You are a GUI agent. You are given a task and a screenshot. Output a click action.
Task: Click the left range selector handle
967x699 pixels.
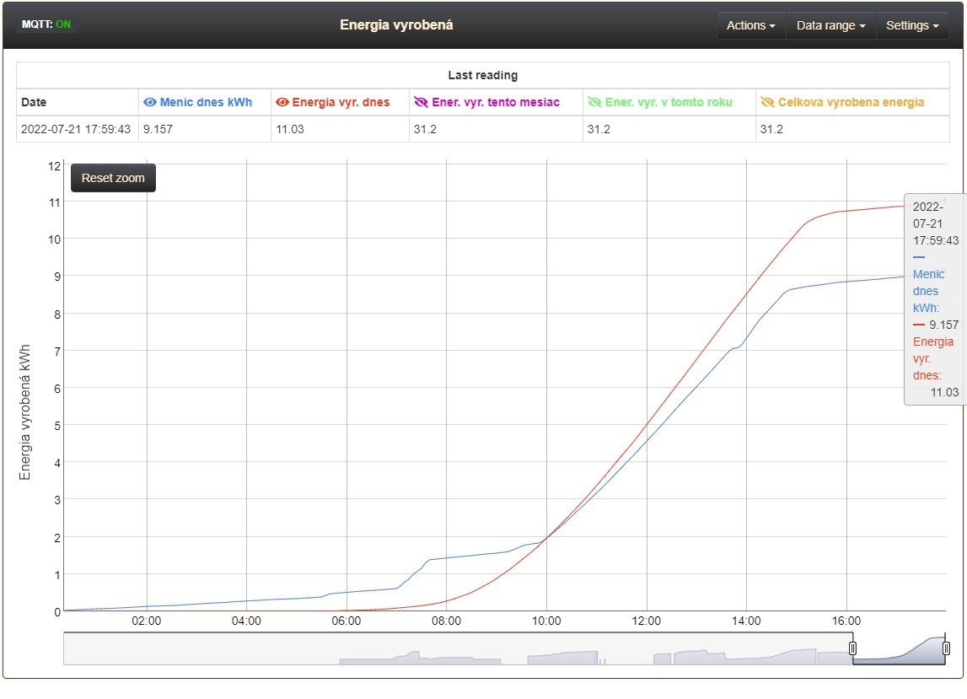[852, 648]
